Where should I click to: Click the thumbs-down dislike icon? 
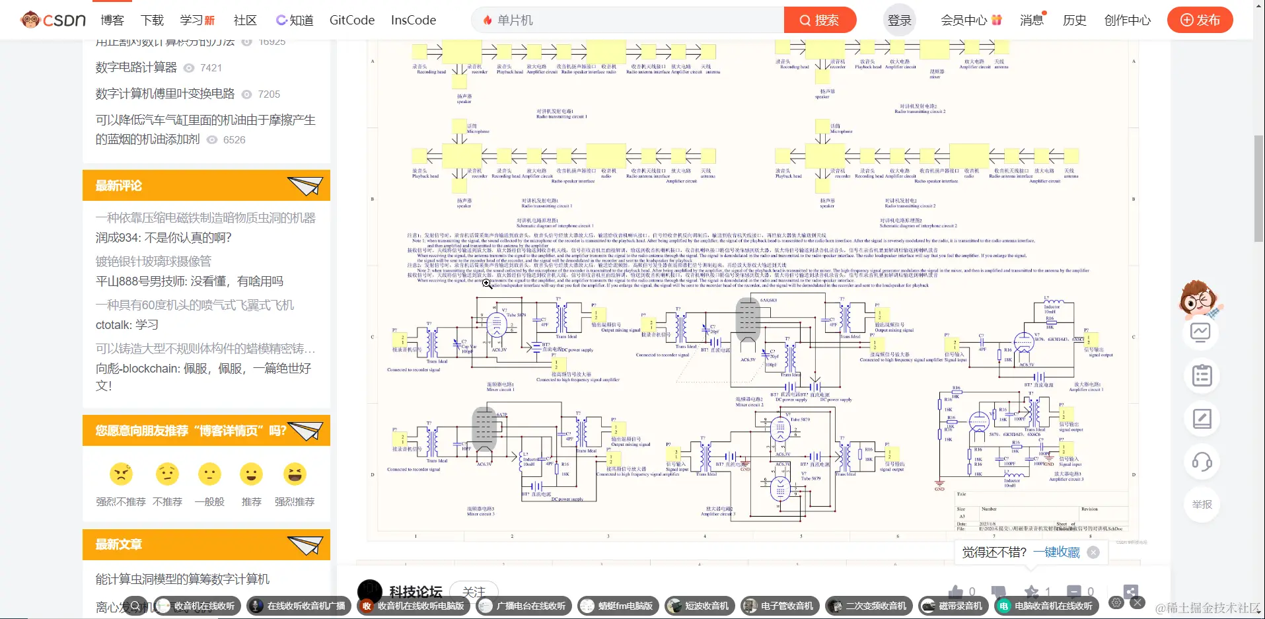[x=998, y=591]
